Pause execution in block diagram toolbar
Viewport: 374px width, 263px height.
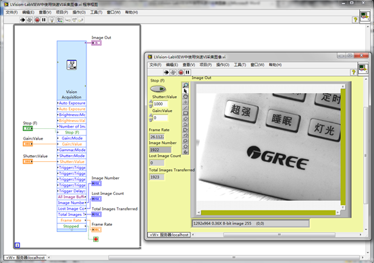[x=44, y=20]
